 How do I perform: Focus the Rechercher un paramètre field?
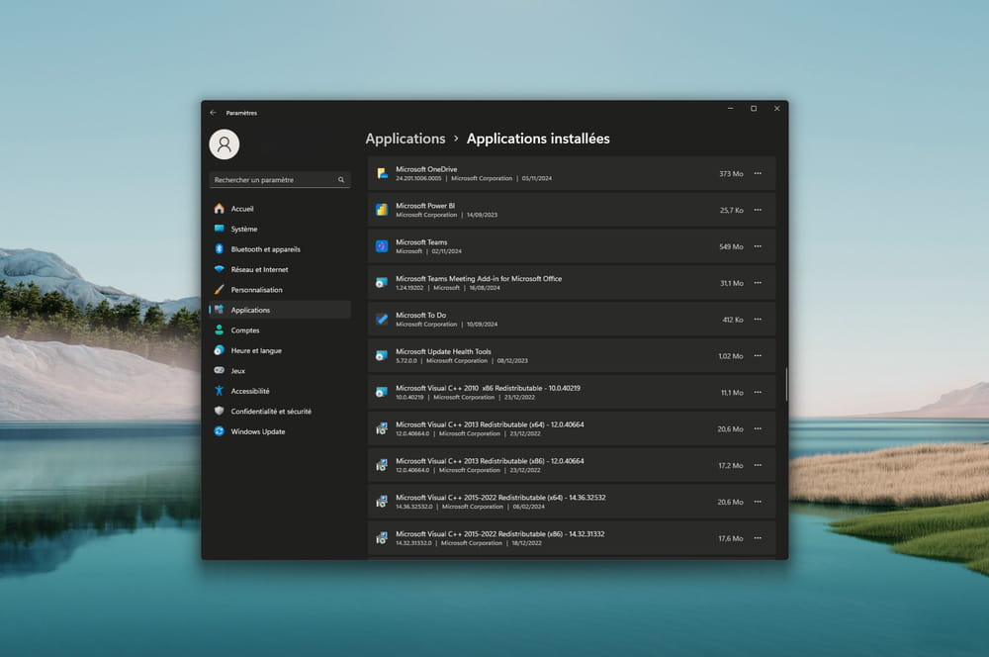pyautogui.click(x=280, y=180)
